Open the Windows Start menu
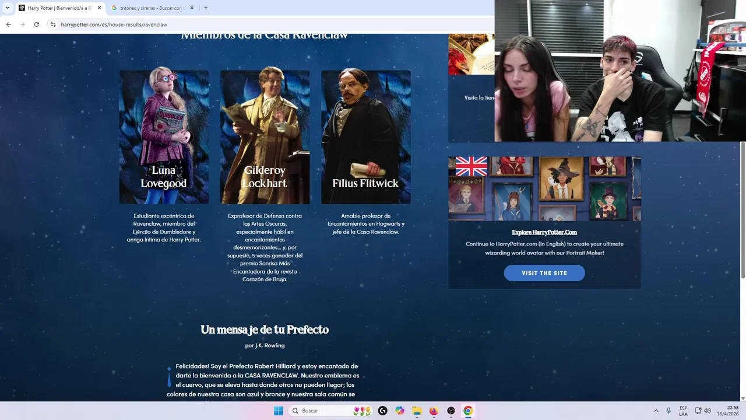Screen dimensions: 746x420 pos(278,411)
